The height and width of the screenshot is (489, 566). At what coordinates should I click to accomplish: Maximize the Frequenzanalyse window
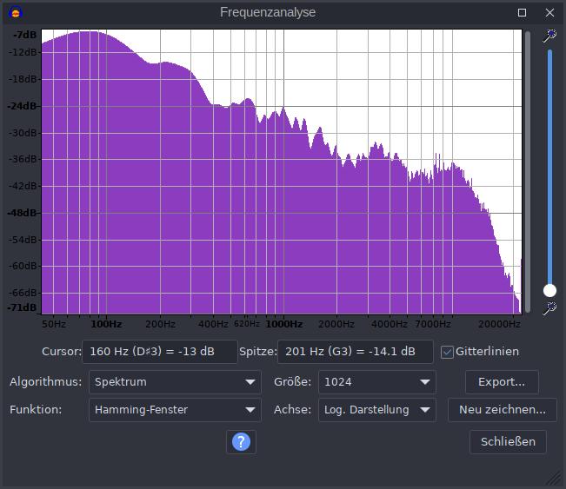pos(522,13)
